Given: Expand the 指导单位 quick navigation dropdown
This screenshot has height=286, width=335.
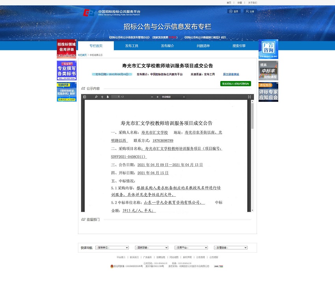Looking at the screenshot, I should [x=112, y=248].
